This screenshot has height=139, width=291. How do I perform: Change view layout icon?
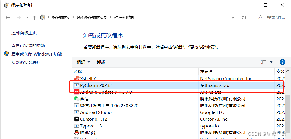pyautogui.click(x=263, y=62)
